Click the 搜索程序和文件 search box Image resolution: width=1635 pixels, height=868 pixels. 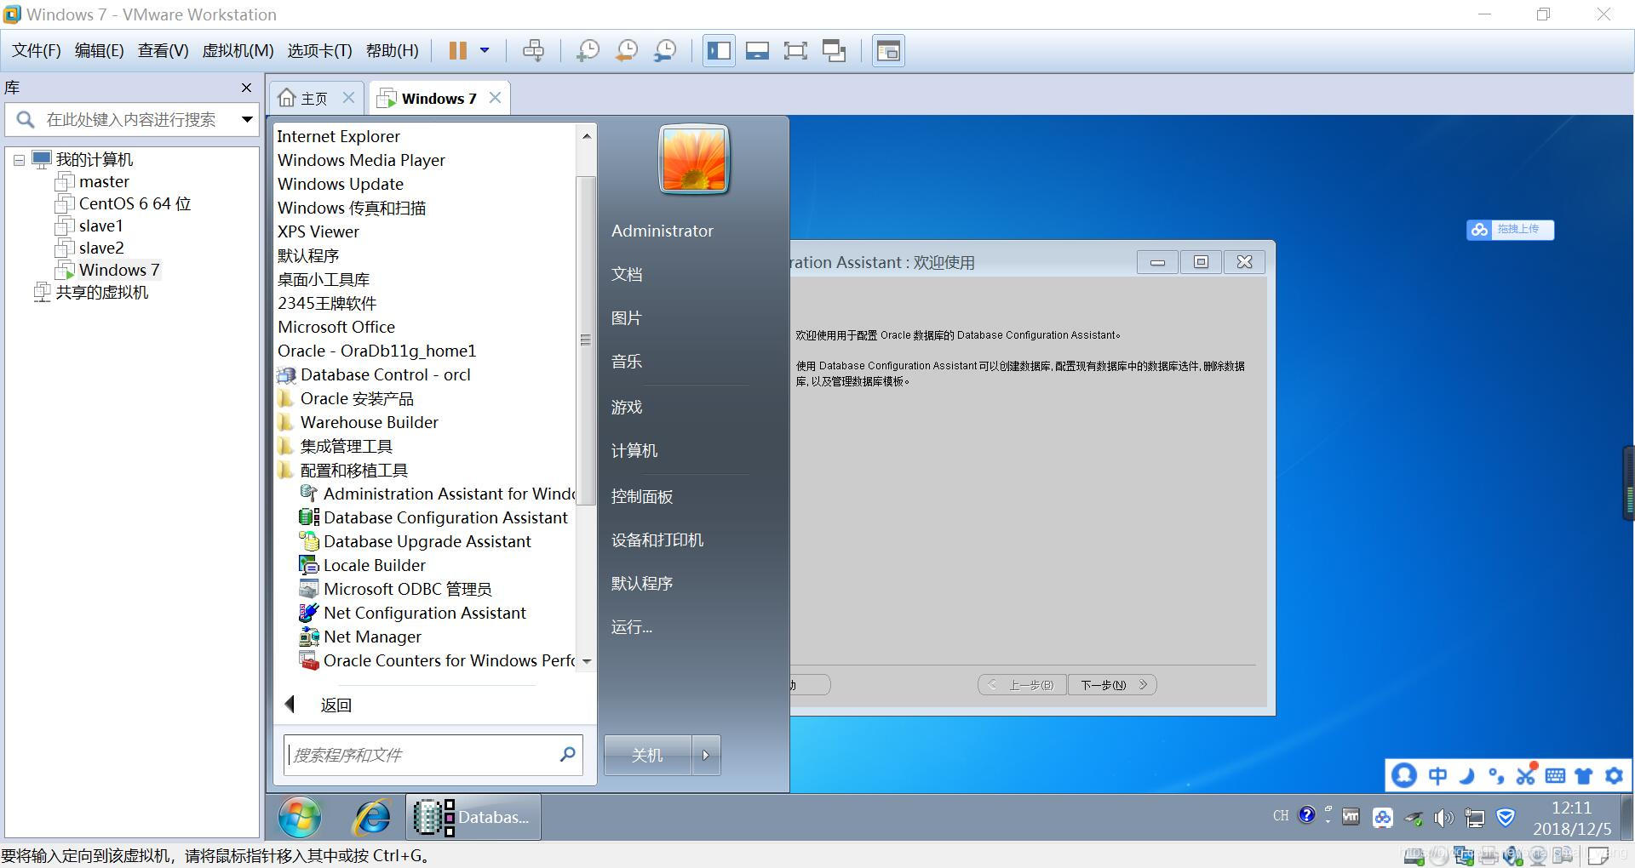coord(433,755)
